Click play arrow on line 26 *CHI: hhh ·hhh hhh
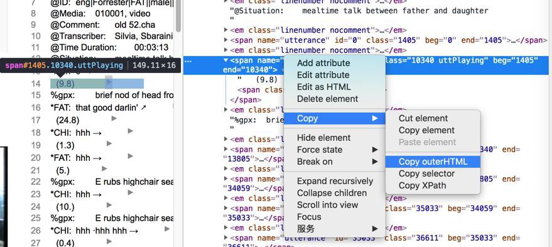The height and width of the screenshot is (247, 552). (167, 229)
